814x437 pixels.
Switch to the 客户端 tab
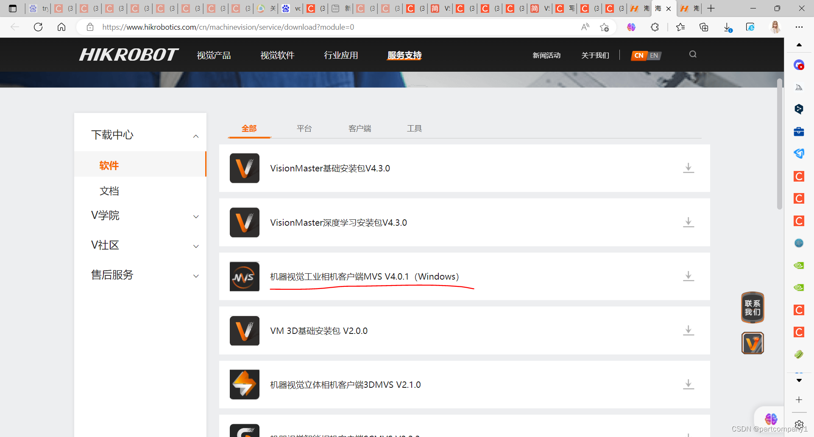360,129
